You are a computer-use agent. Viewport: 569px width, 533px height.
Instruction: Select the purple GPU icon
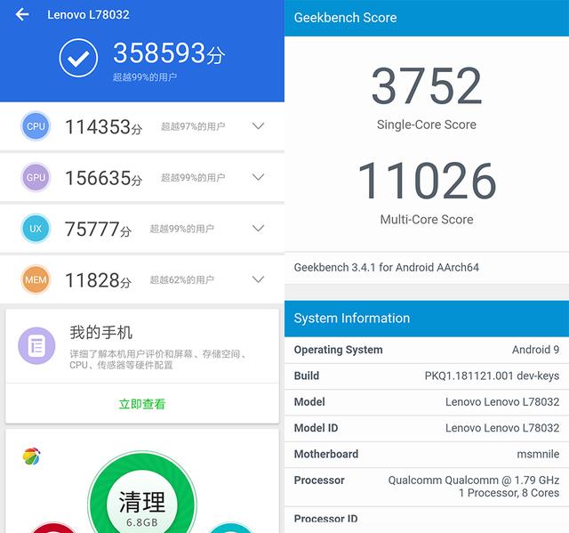click(36, 177)
